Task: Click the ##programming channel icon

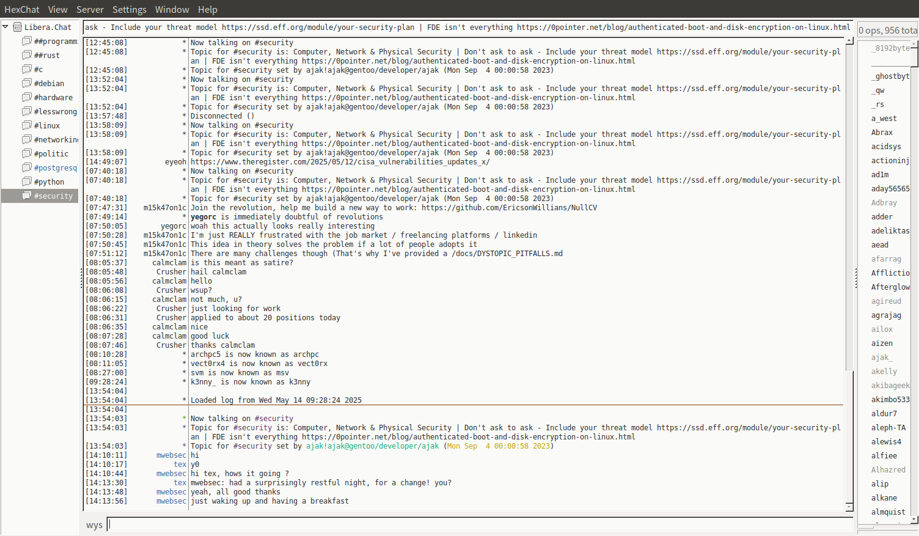Action: tap(27, 41)
